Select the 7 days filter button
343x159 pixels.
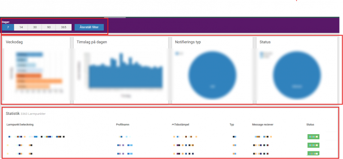(x=8, y=27)
